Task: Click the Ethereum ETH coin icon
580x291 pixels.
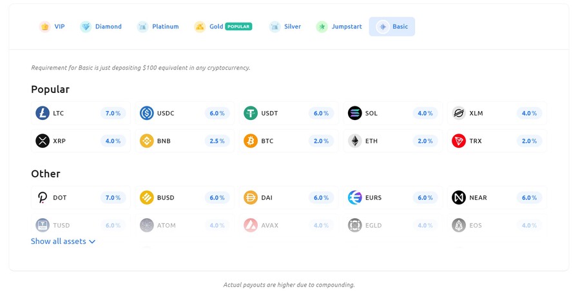Action: tap(355, 141)
